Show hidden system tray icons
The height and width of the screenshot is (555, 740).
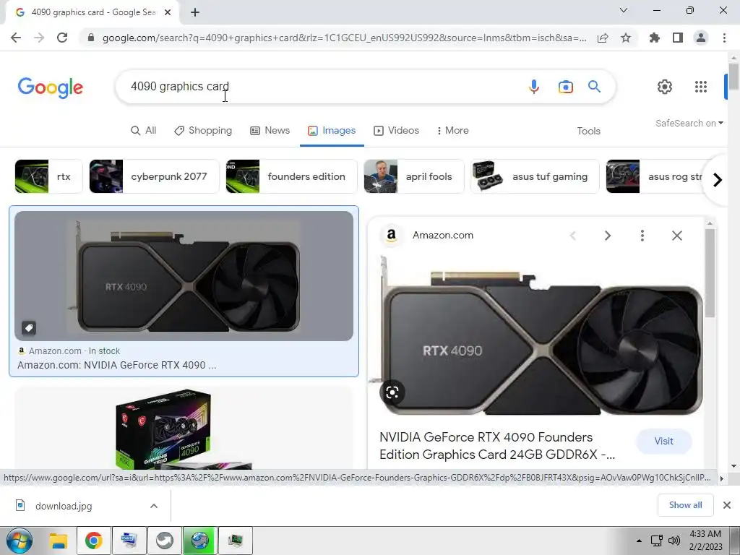(x=639, y=541)
